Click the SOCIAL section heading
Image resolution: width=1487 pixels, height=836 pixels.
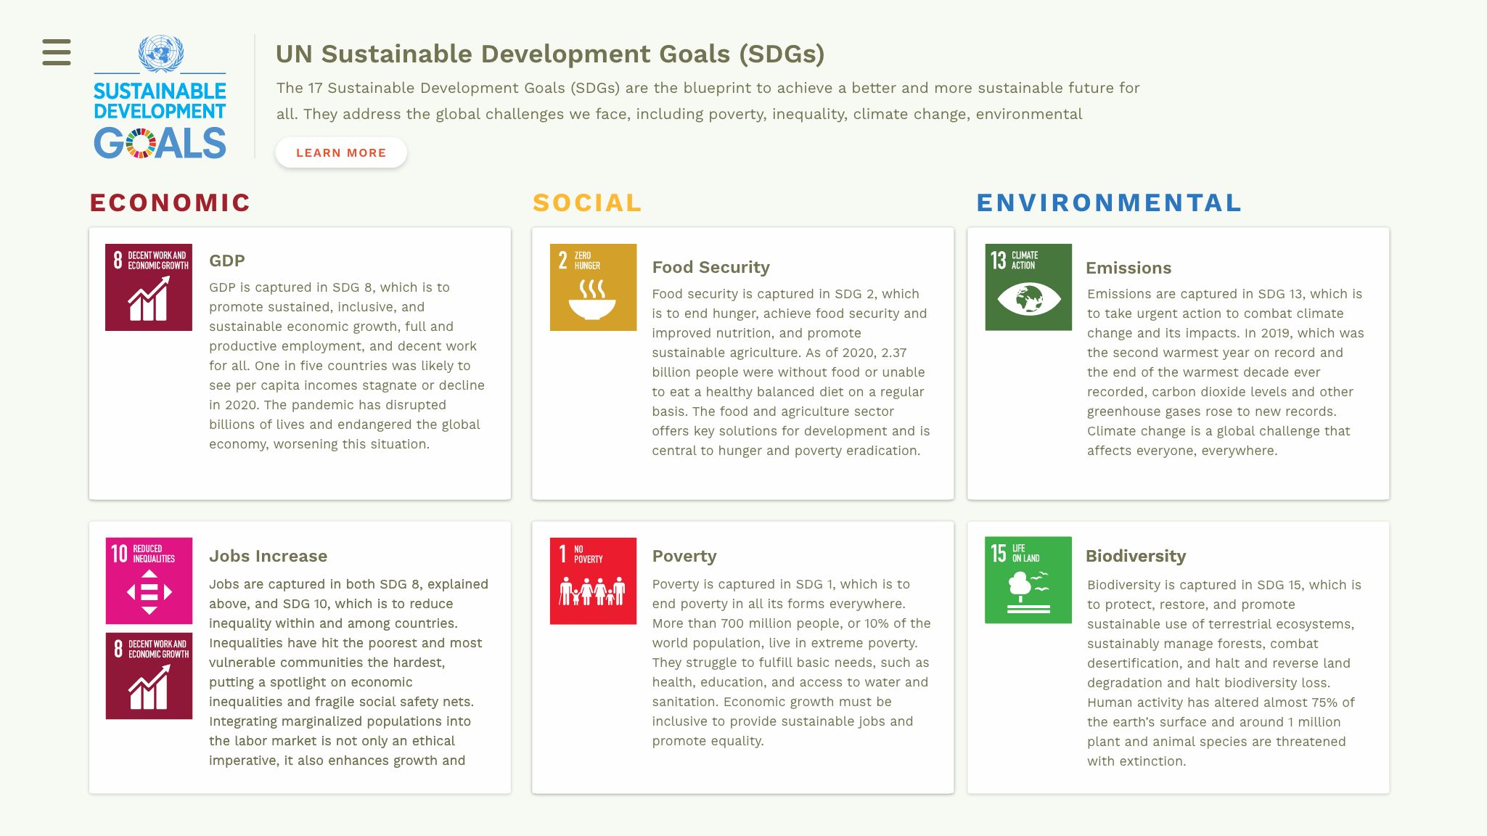[x=588, y=202]
